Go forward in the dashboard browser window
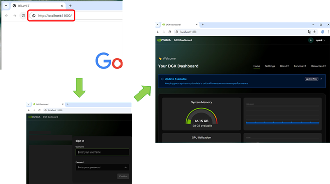This screenshot has width=330, height=184. (164, 32)
